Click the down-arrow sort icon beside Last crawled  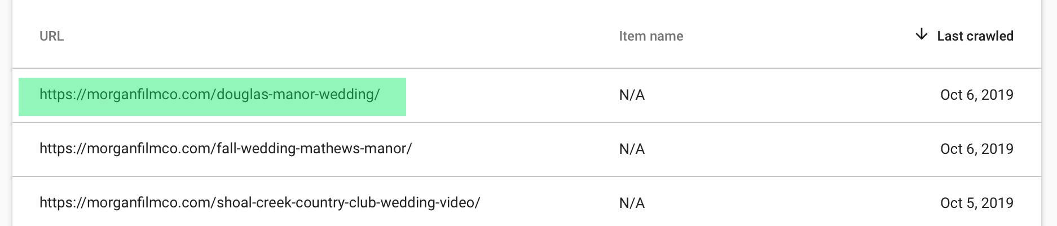[921, 35]
